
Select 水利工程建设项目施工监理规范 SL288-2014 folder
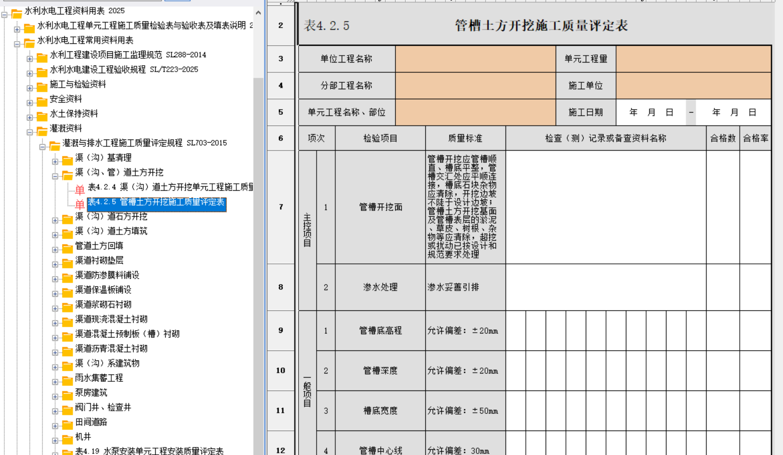coord(128,55)
